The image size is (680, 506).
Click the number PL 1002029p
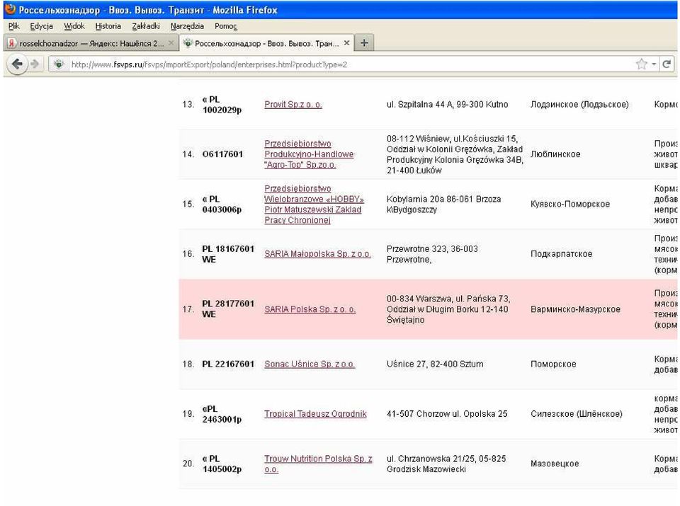pyautogui.click(x=222, y=105)
